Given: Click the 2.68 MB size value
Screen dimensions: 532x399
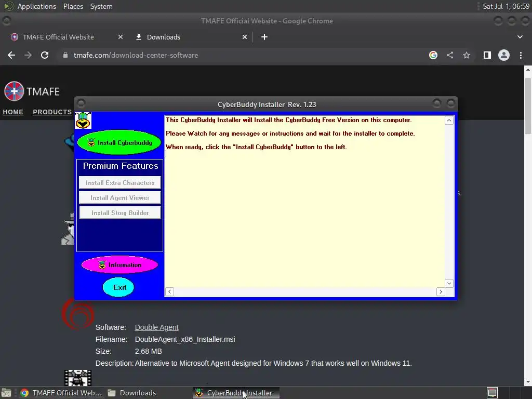Looking at the screenshot, I should click(148, 351).
